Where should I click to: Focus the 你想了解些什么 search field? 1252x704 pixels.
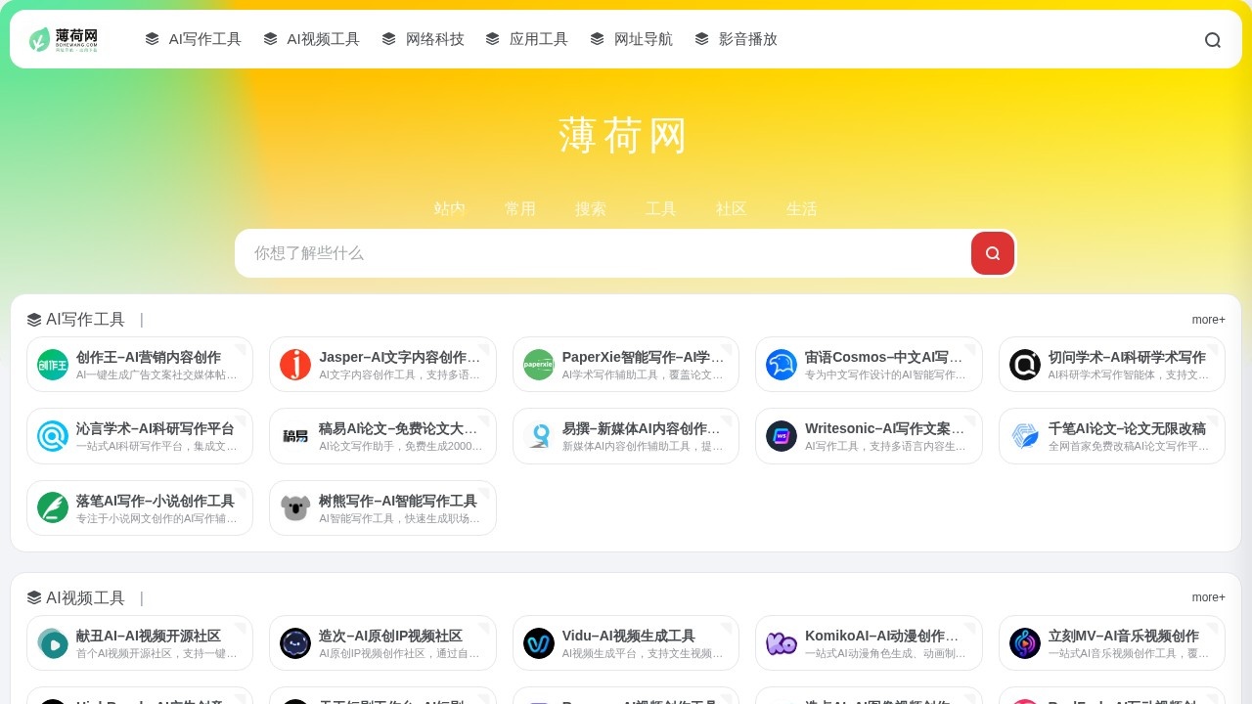(603, 253)
